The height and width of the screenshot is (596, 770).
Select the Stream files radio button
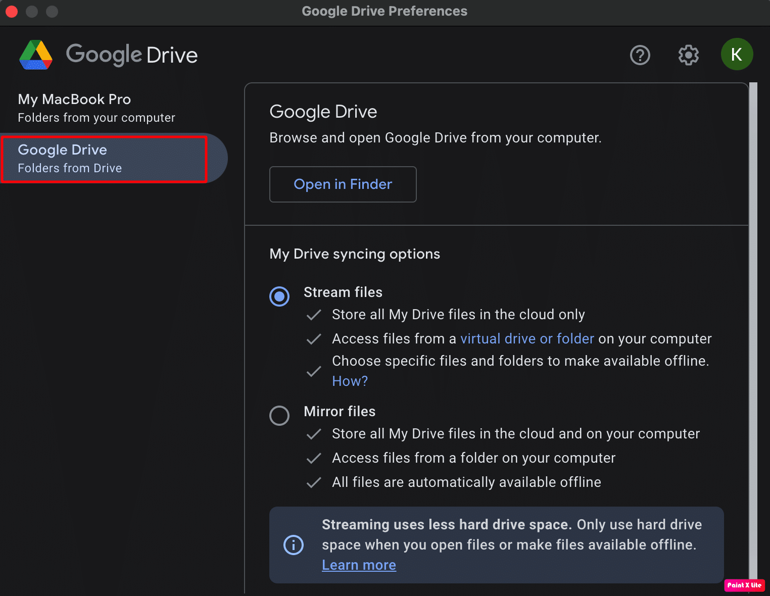coord(279,296)
